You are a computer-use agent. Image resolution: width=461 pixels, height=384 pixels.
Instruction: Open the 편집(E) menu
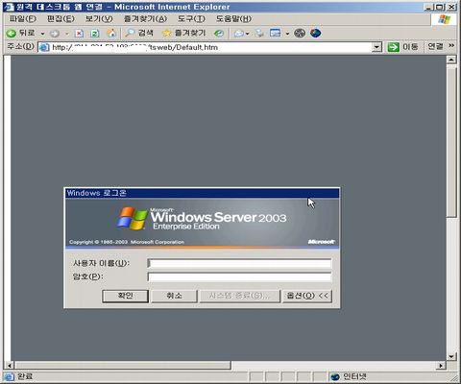pos(61,19)
